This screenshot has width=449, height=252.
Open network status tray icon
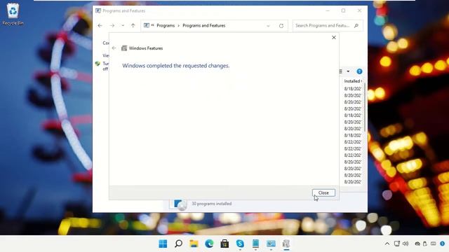coord(397,244)
